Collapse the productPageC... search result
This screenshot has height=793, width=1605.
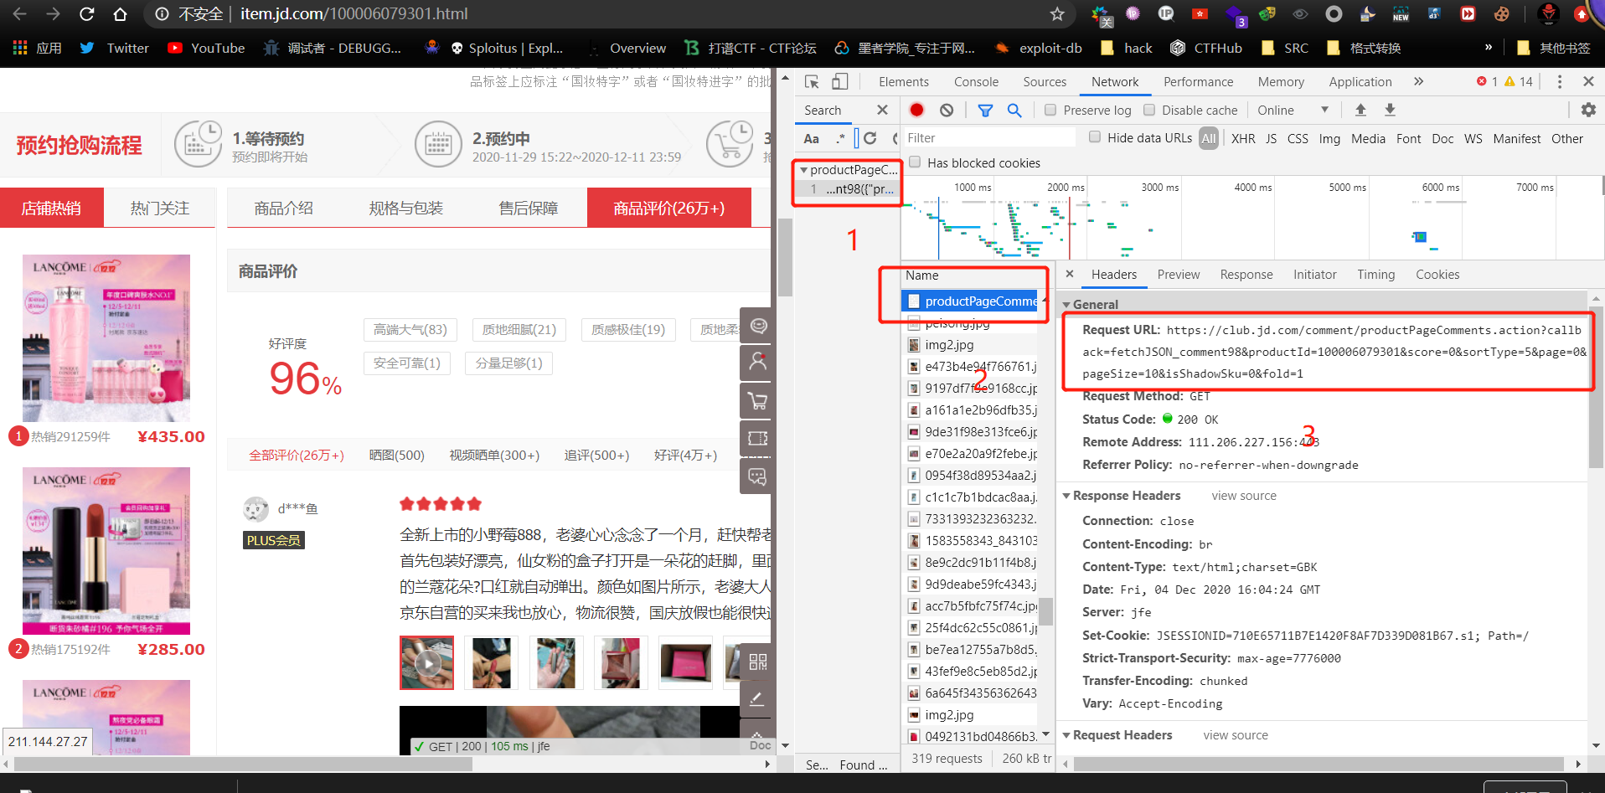tap(804, 169)
